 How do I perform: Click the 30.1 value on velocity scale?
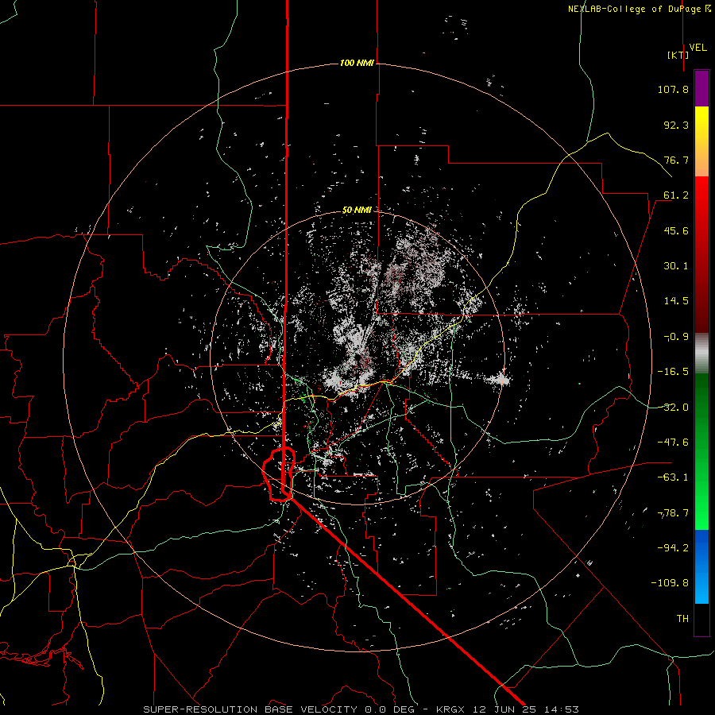676,266
